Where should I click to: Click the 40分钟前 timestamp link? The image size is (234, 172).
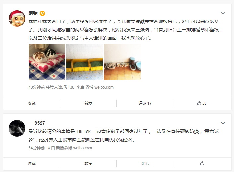pyautogui.click(x=36, y=87)
